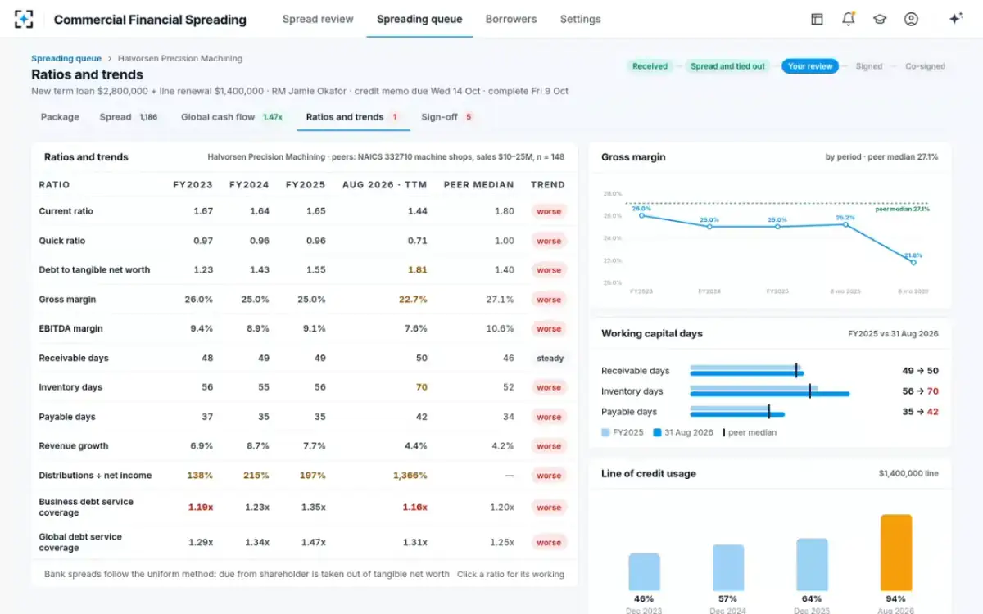Click the Payable days working capital bar
983x614 pixels.
coord(737,411)
